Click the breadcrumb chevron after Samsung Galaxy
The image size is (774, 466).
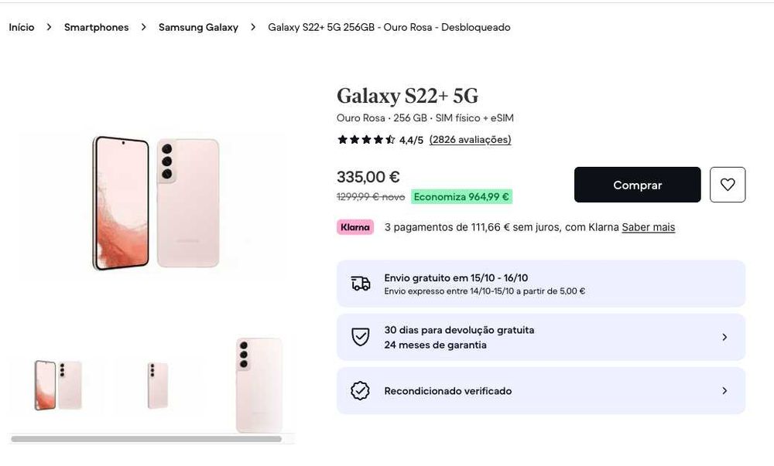[253, 27]
